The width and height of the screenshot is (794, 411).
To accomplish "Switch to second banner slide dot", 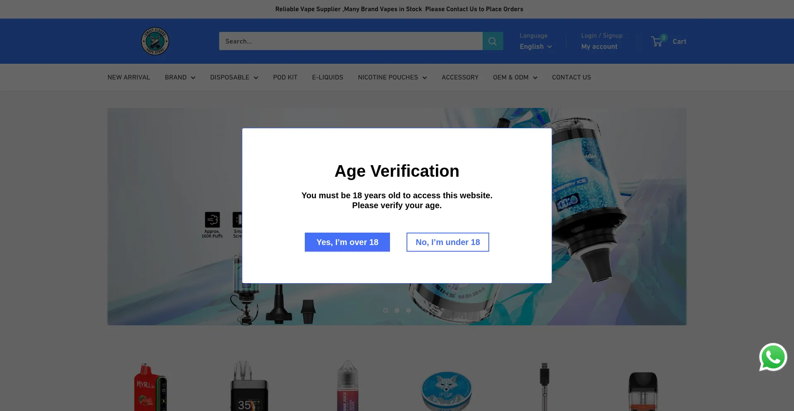I will [397, 310].
